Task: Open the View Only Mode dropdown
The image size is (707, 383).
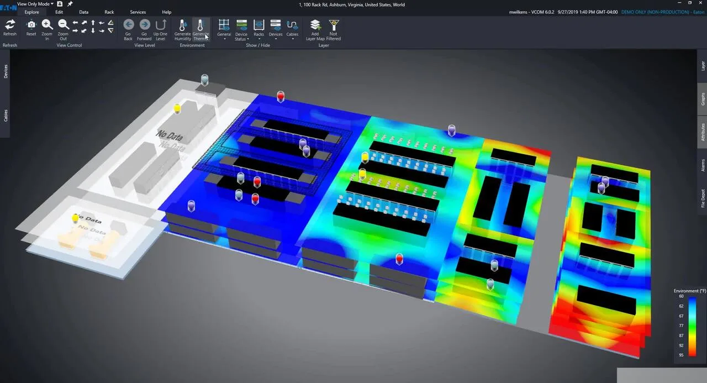Action: point(35,4)
